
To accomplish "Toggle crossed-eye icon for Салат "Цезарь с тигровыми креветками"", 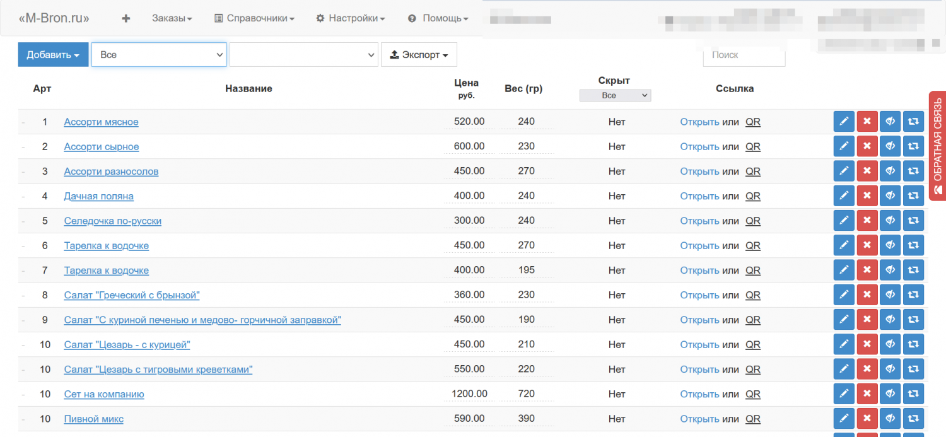I will click(x=891, y=370).
